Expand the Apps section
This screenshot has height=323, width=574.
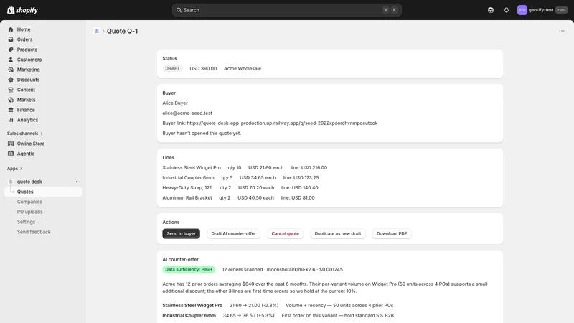pyautogui.click(x=14, y=169)
